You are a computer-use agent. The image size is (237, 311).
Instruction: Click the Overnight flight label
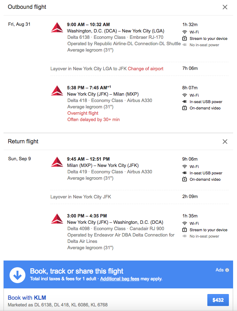coord(83,113)
